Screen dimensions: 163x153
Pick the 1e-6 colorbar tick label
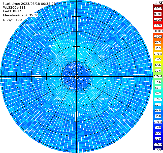tap(158, 82)
